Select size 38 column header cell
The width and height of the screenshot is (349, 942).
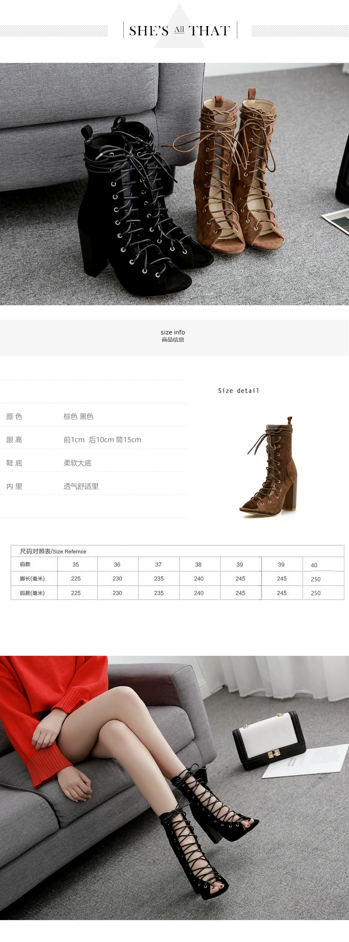[199, 565]
